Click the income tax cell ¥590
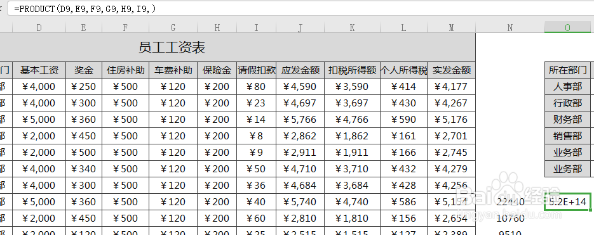 (x=403, y=119)
